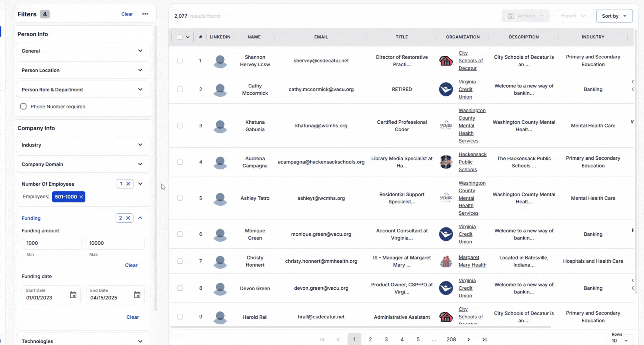This screenshot has height=345, width=644.
Task: Go to the next results page arrow
Action: click(468, 339)
